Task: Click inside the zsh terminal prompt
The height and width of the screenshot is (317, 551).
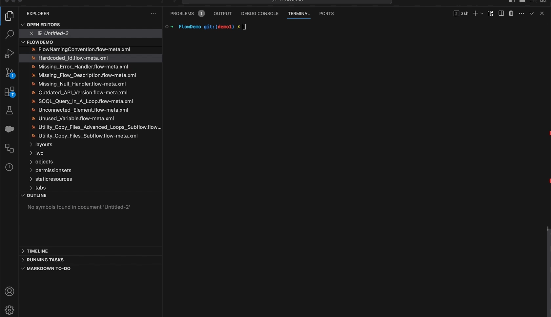Action: (x=295, y=27)
